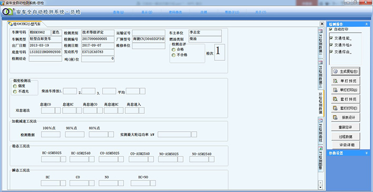Click the 单打打印 print button
The image size is (373, 192).
(346, 90)
